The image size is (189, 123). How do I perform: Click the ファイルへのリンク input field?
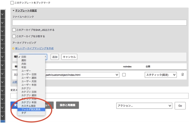pos(100,23)
